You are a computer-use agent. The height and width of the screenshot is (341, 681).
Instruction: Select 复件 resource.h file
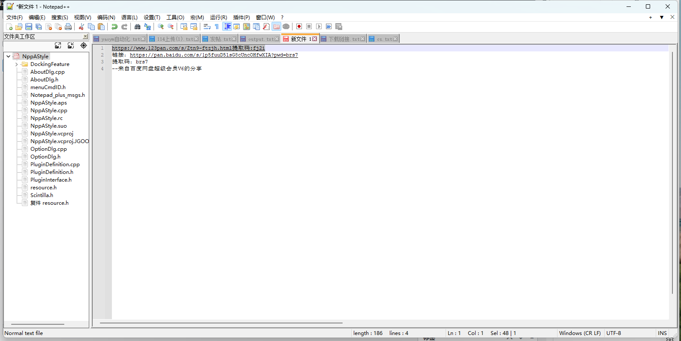(x=49, y=203)
